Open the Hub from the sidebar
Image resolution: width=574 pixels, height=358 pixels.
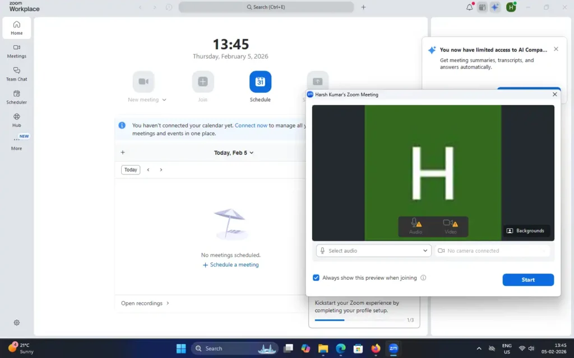[16, 119]
